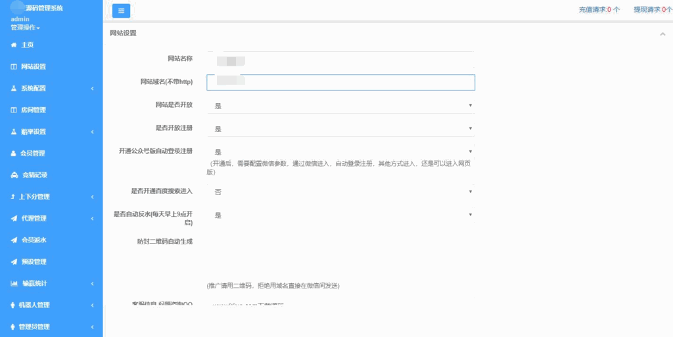Image resolution: width=673 pixels, height=337 pixels.
Task: Click the 系统配置 flask icon
Action: point(14,88)
